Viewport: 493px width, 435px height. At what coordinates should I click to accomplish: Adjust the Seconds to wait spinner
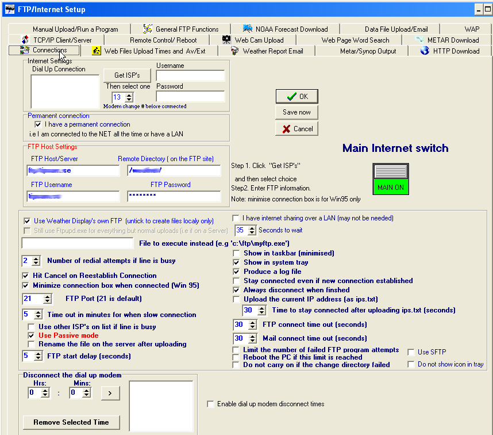252,230
